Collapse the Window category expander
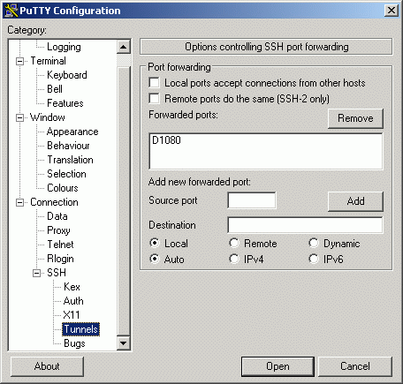This screenshot has height=384, width=403. pyautogui.click(x=20, y=117)
